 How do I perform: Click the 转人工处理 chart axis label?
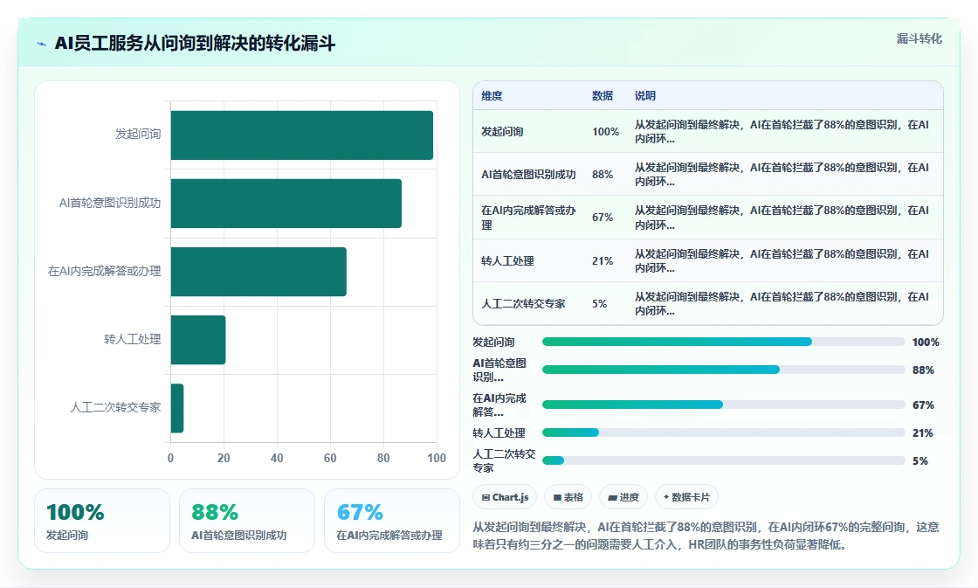[x=132, y=339]
